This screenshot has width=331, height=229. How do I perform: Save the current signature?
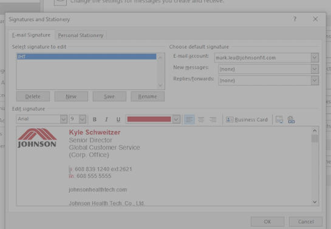click(x=109, y=97)
